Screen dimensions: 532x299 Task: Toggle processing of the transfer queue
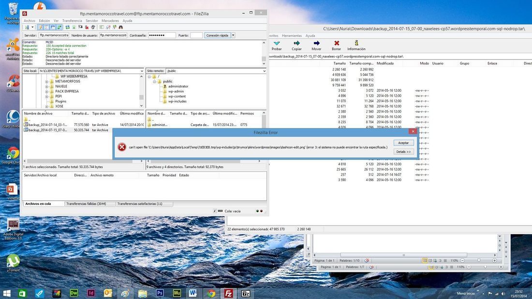coord(74,27)
